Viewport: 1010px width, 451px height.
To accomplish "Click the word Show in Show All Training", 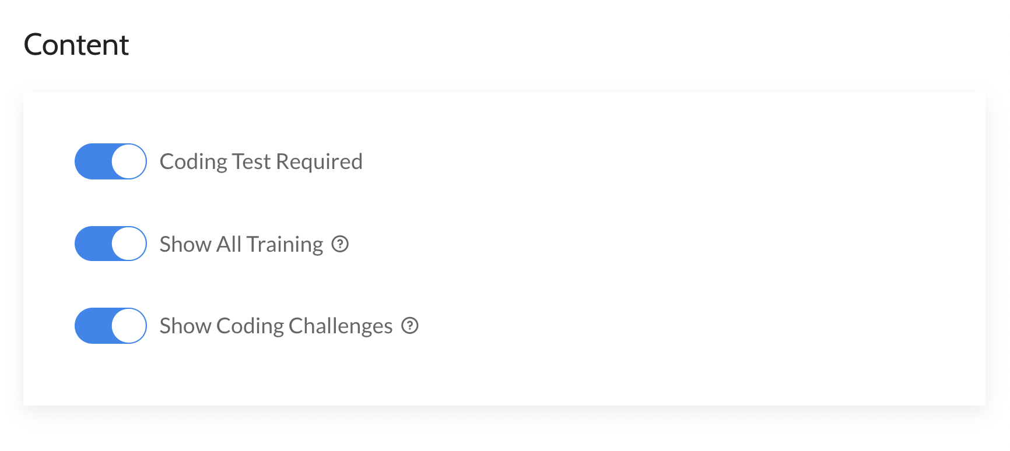I will pyautogui.click(x=185, y=244).
